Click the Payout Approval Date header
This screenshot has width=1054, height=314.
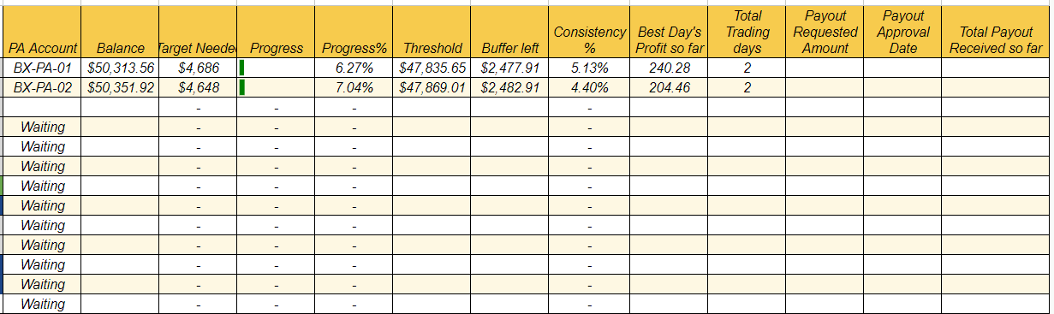pos(902,33)
